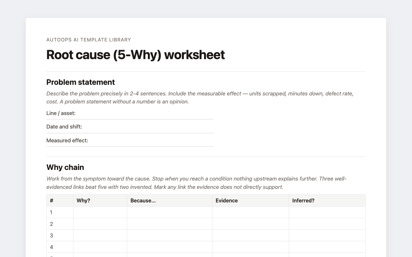
Task: Click the 'Inferred?' column header
Action: [x=327, y=200]
